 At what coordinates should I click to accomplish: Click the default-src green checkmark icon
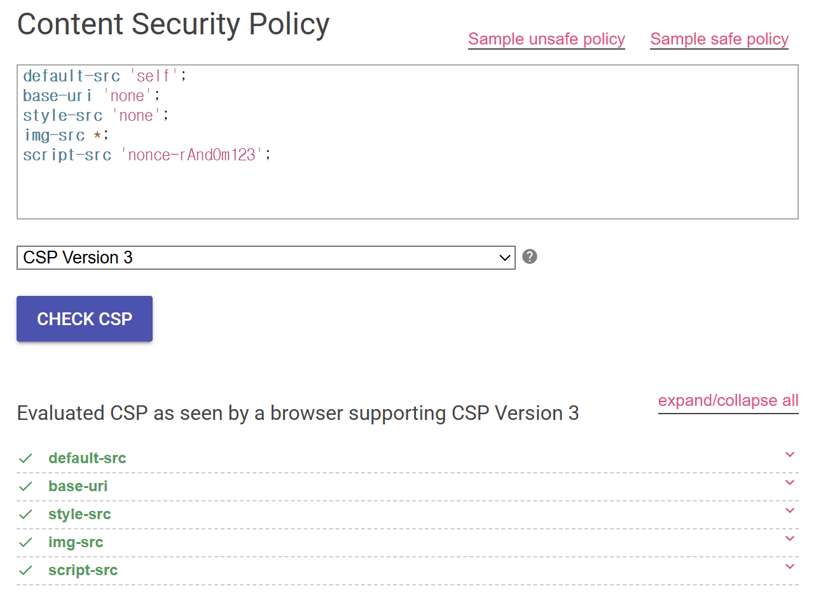coord(25,458)
